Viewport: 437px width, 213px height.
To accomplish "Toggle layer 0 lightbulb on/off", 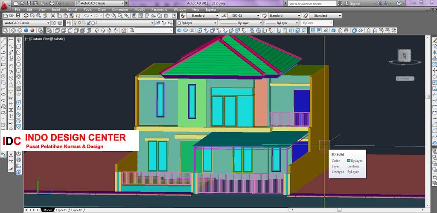I will point(75,23).
